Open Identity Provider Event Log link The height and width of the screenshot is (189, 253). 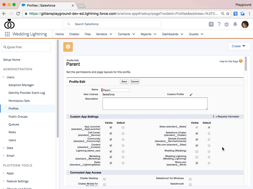point(27,93)
